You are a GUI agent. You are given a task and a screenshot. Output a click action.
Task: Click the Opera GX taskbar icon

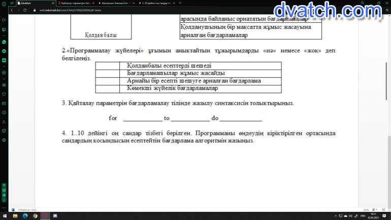tap(45, 216)
